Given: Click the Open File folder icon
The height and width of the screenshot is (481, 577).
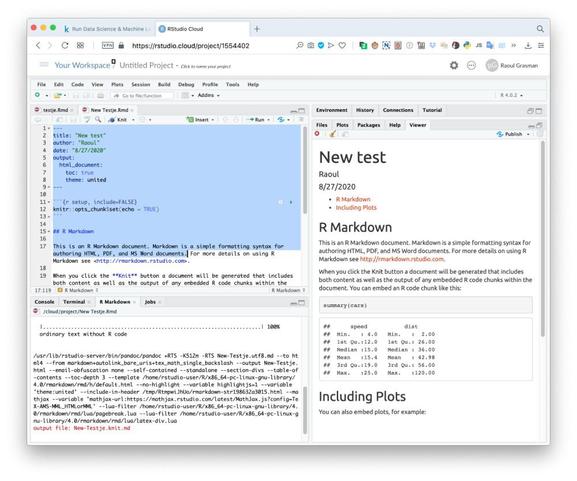Looking at the screenshot, I should point(57,95).
